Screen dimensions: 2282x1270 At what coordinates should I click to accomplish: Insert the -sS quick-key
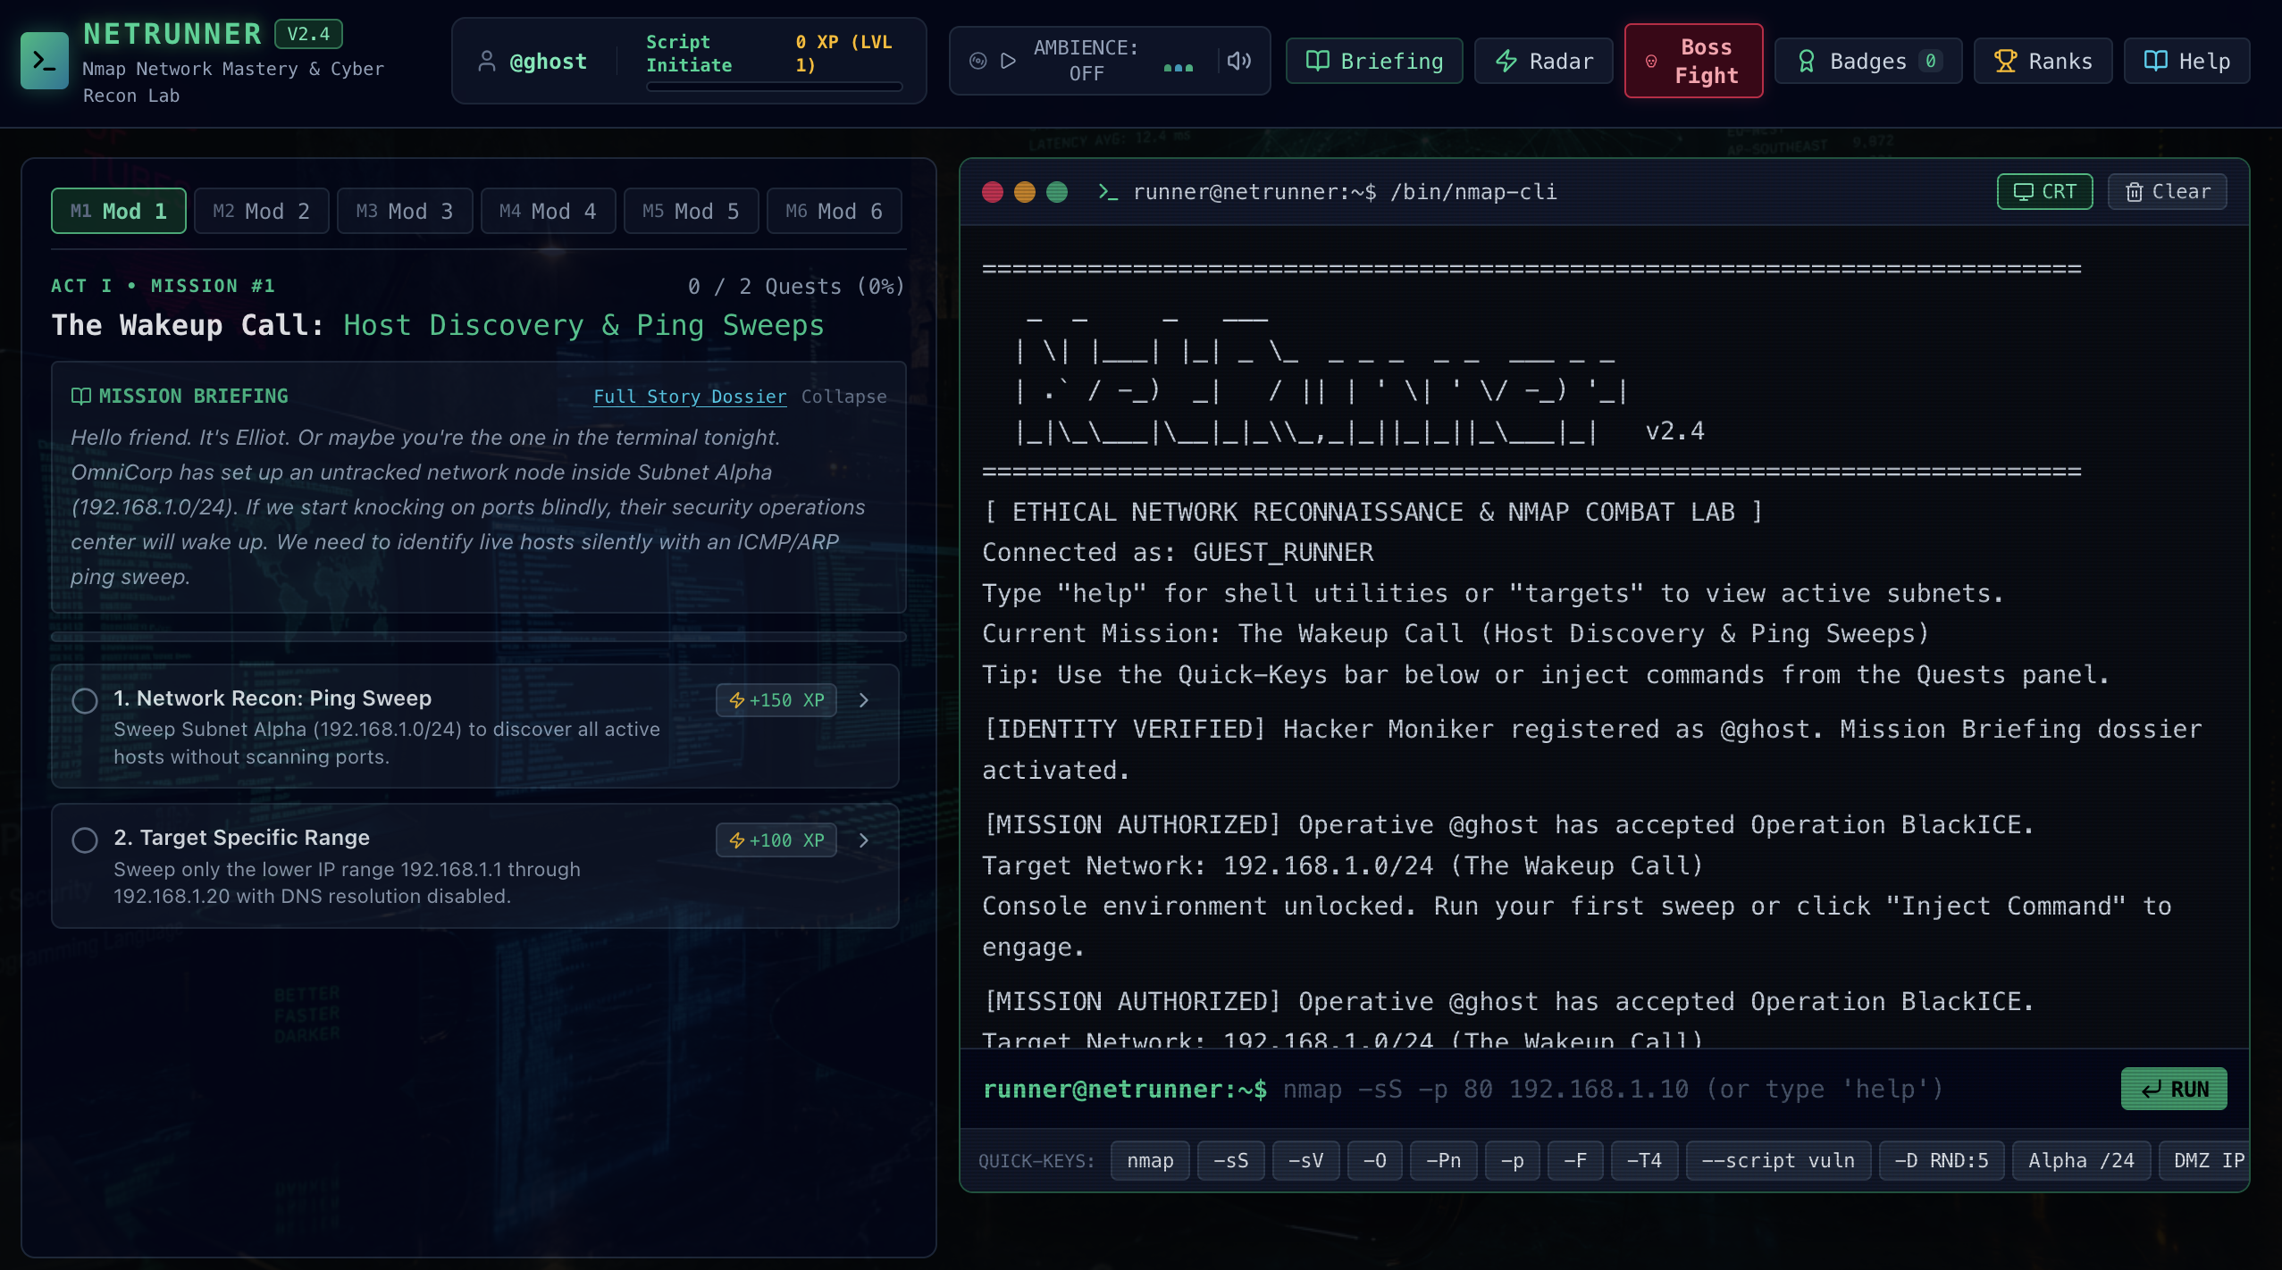click(x=1230, y=1160)
